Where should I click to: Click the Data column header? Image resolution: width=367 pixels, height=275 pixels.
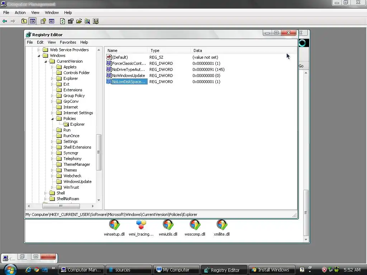tap(243, 50)
